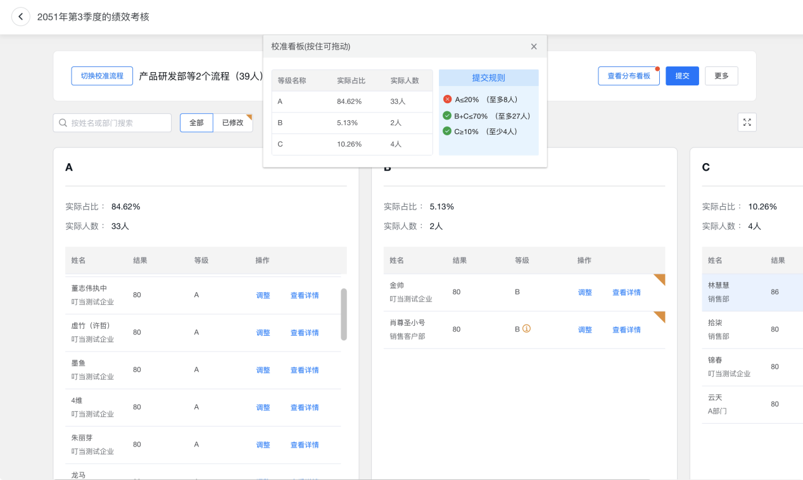Click the name 金帅 in B list
Viewport: 803px width, 480px height.
coord(396,285)
